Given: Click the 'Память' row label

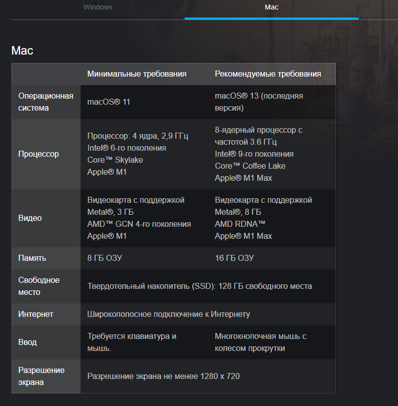Looking at the screenshot, I should [x=32, y=258].
